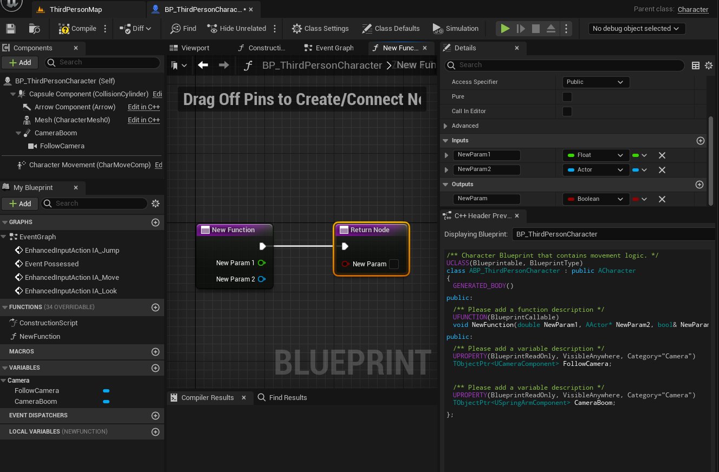Screen dimensions: 719x472
Task: Click the Simulation button
Action: [x=456, y=29]
